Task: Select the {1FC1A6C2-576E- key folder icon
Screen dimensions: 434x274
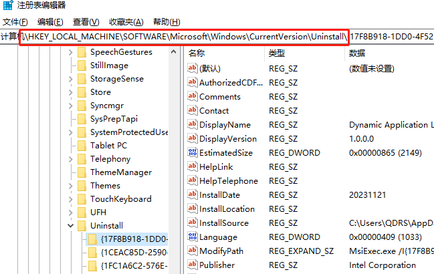Action: coord(92,266)
